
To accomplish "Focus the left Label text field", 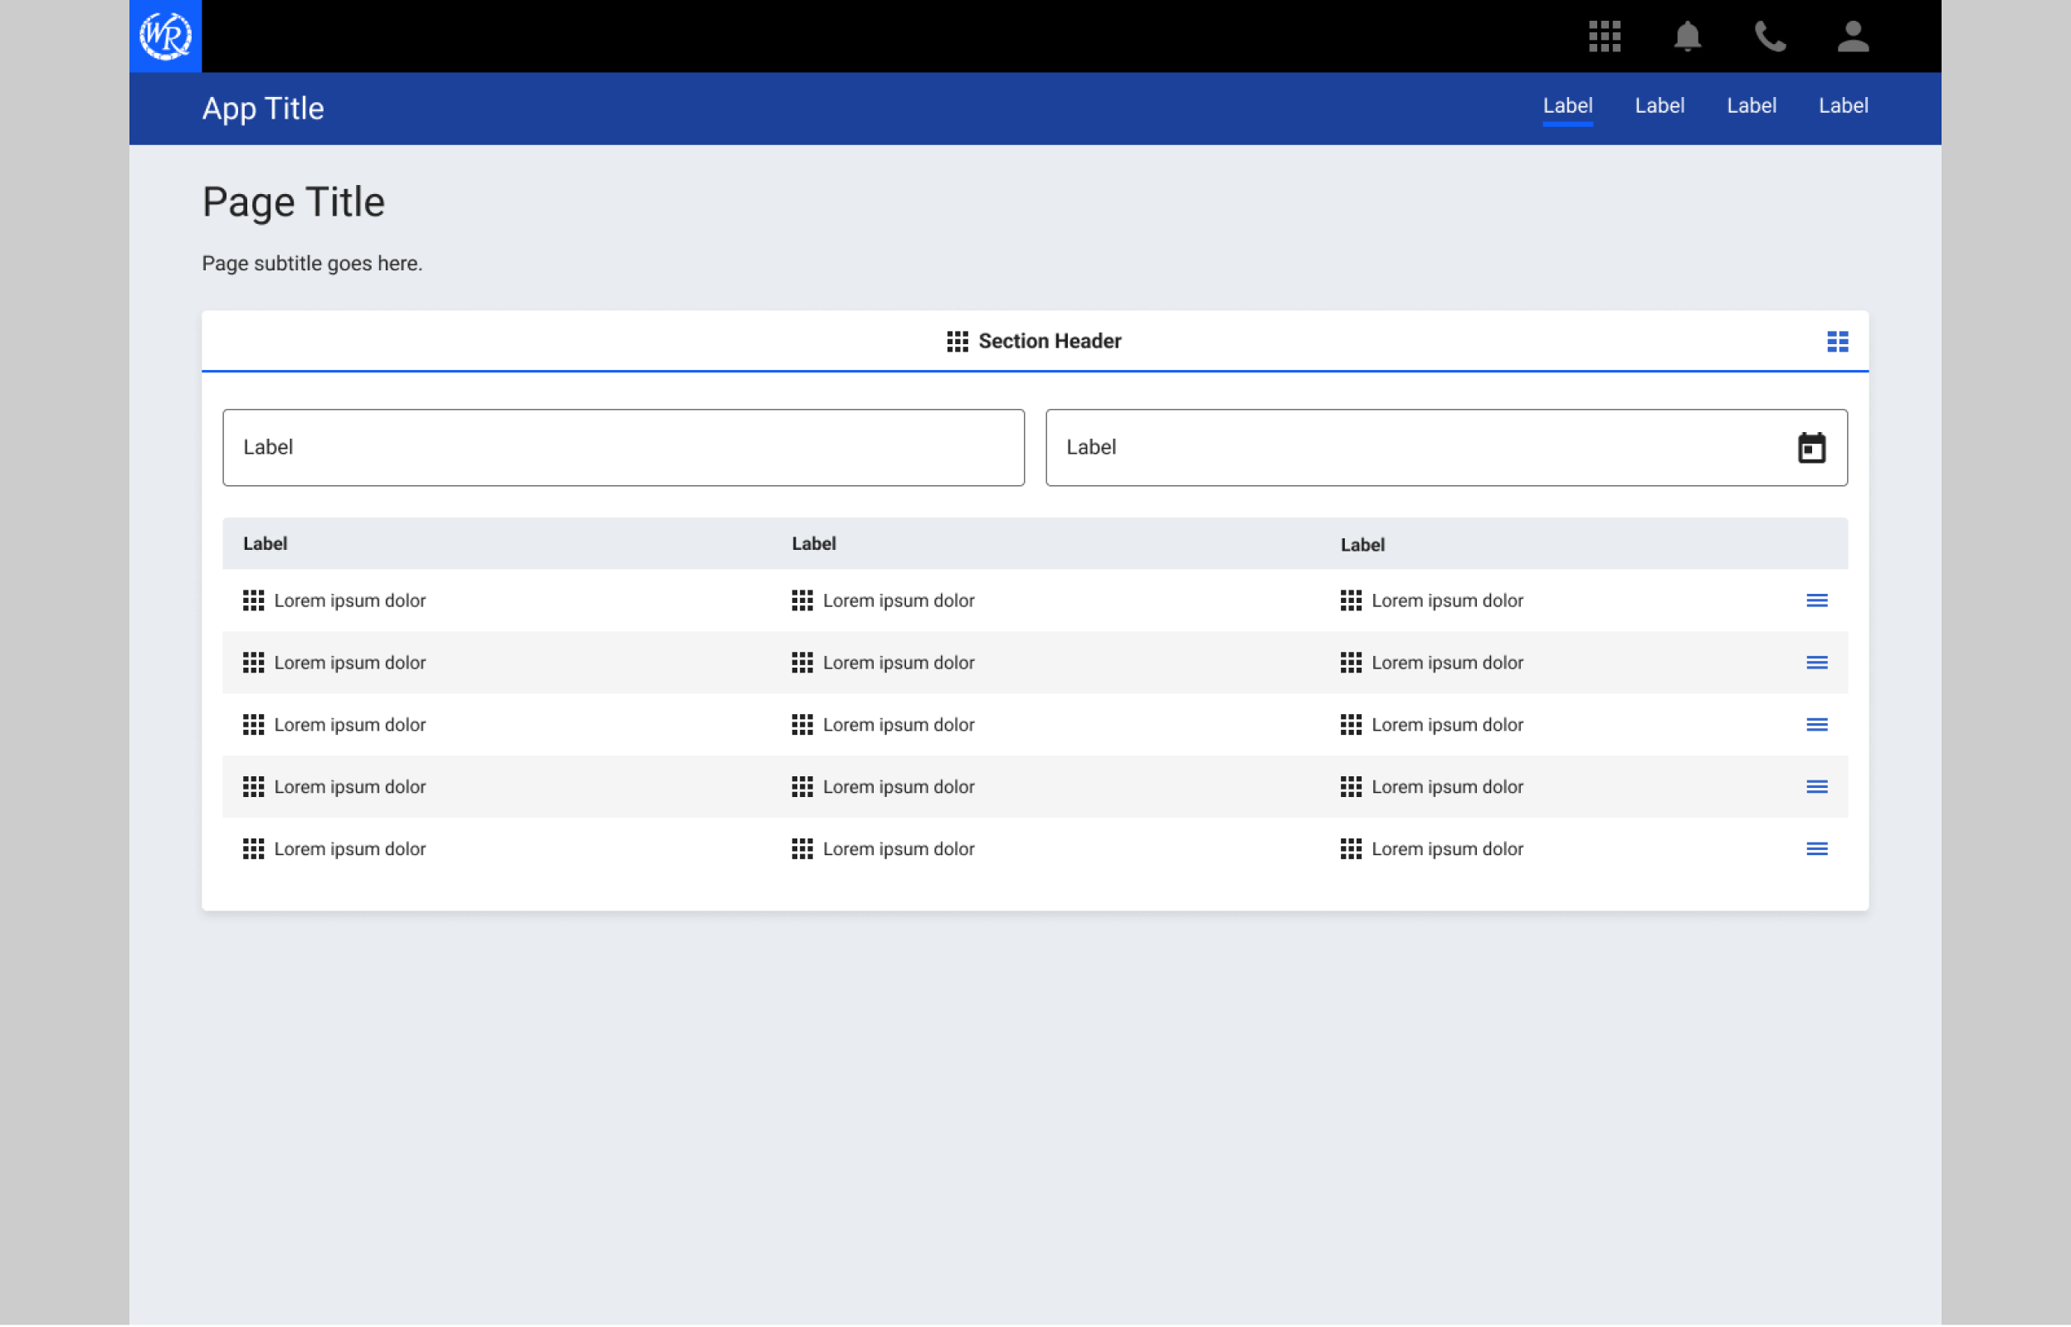I will click(623, 448).
